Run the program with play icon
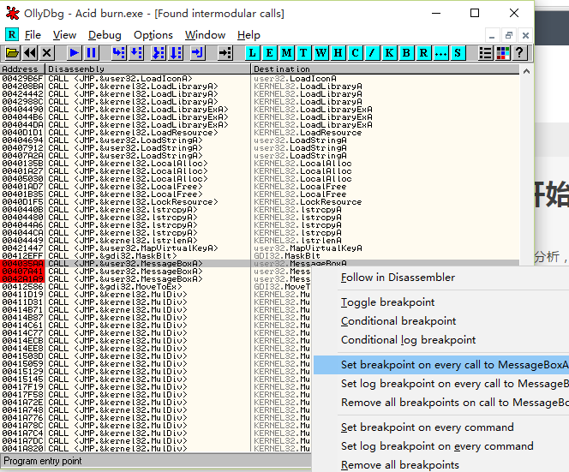 pos(74,53)
